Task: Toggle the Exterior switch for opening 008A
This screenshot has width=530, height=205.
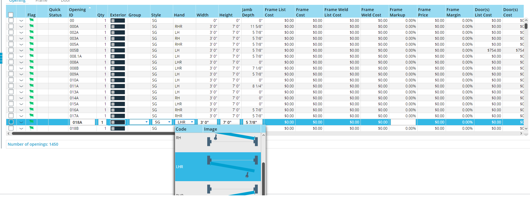Action: coord(118,62)
